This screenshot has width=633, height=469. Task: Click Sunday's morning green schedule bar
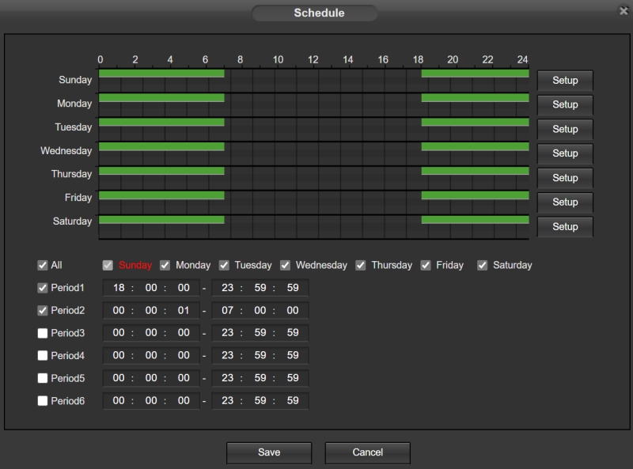(161, 74)
